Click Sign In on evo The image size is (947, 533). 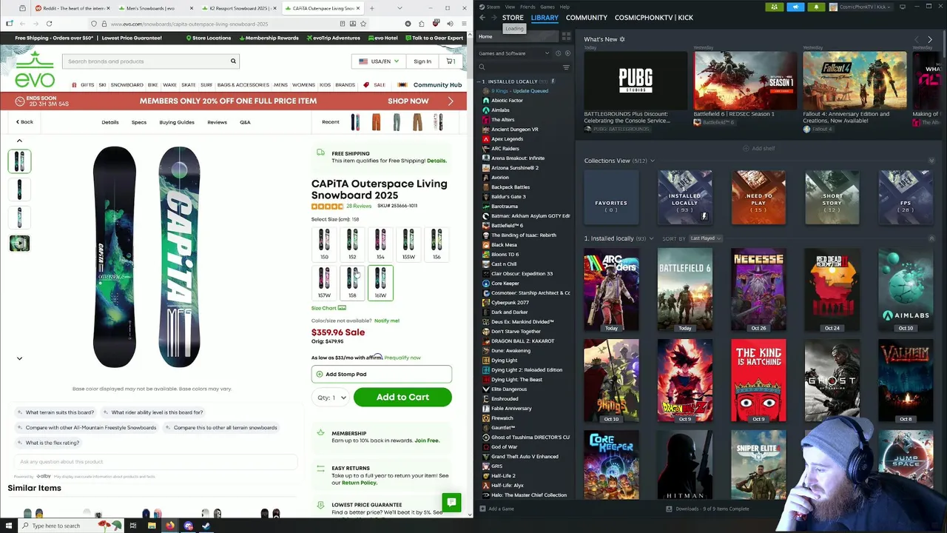[x=422, y=61]
